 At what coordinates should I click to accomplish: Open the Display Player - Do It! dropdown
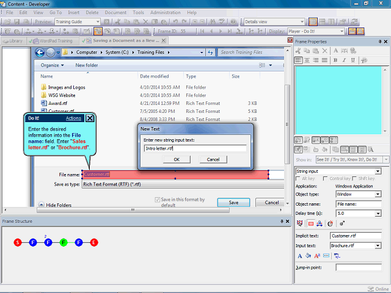342,31
